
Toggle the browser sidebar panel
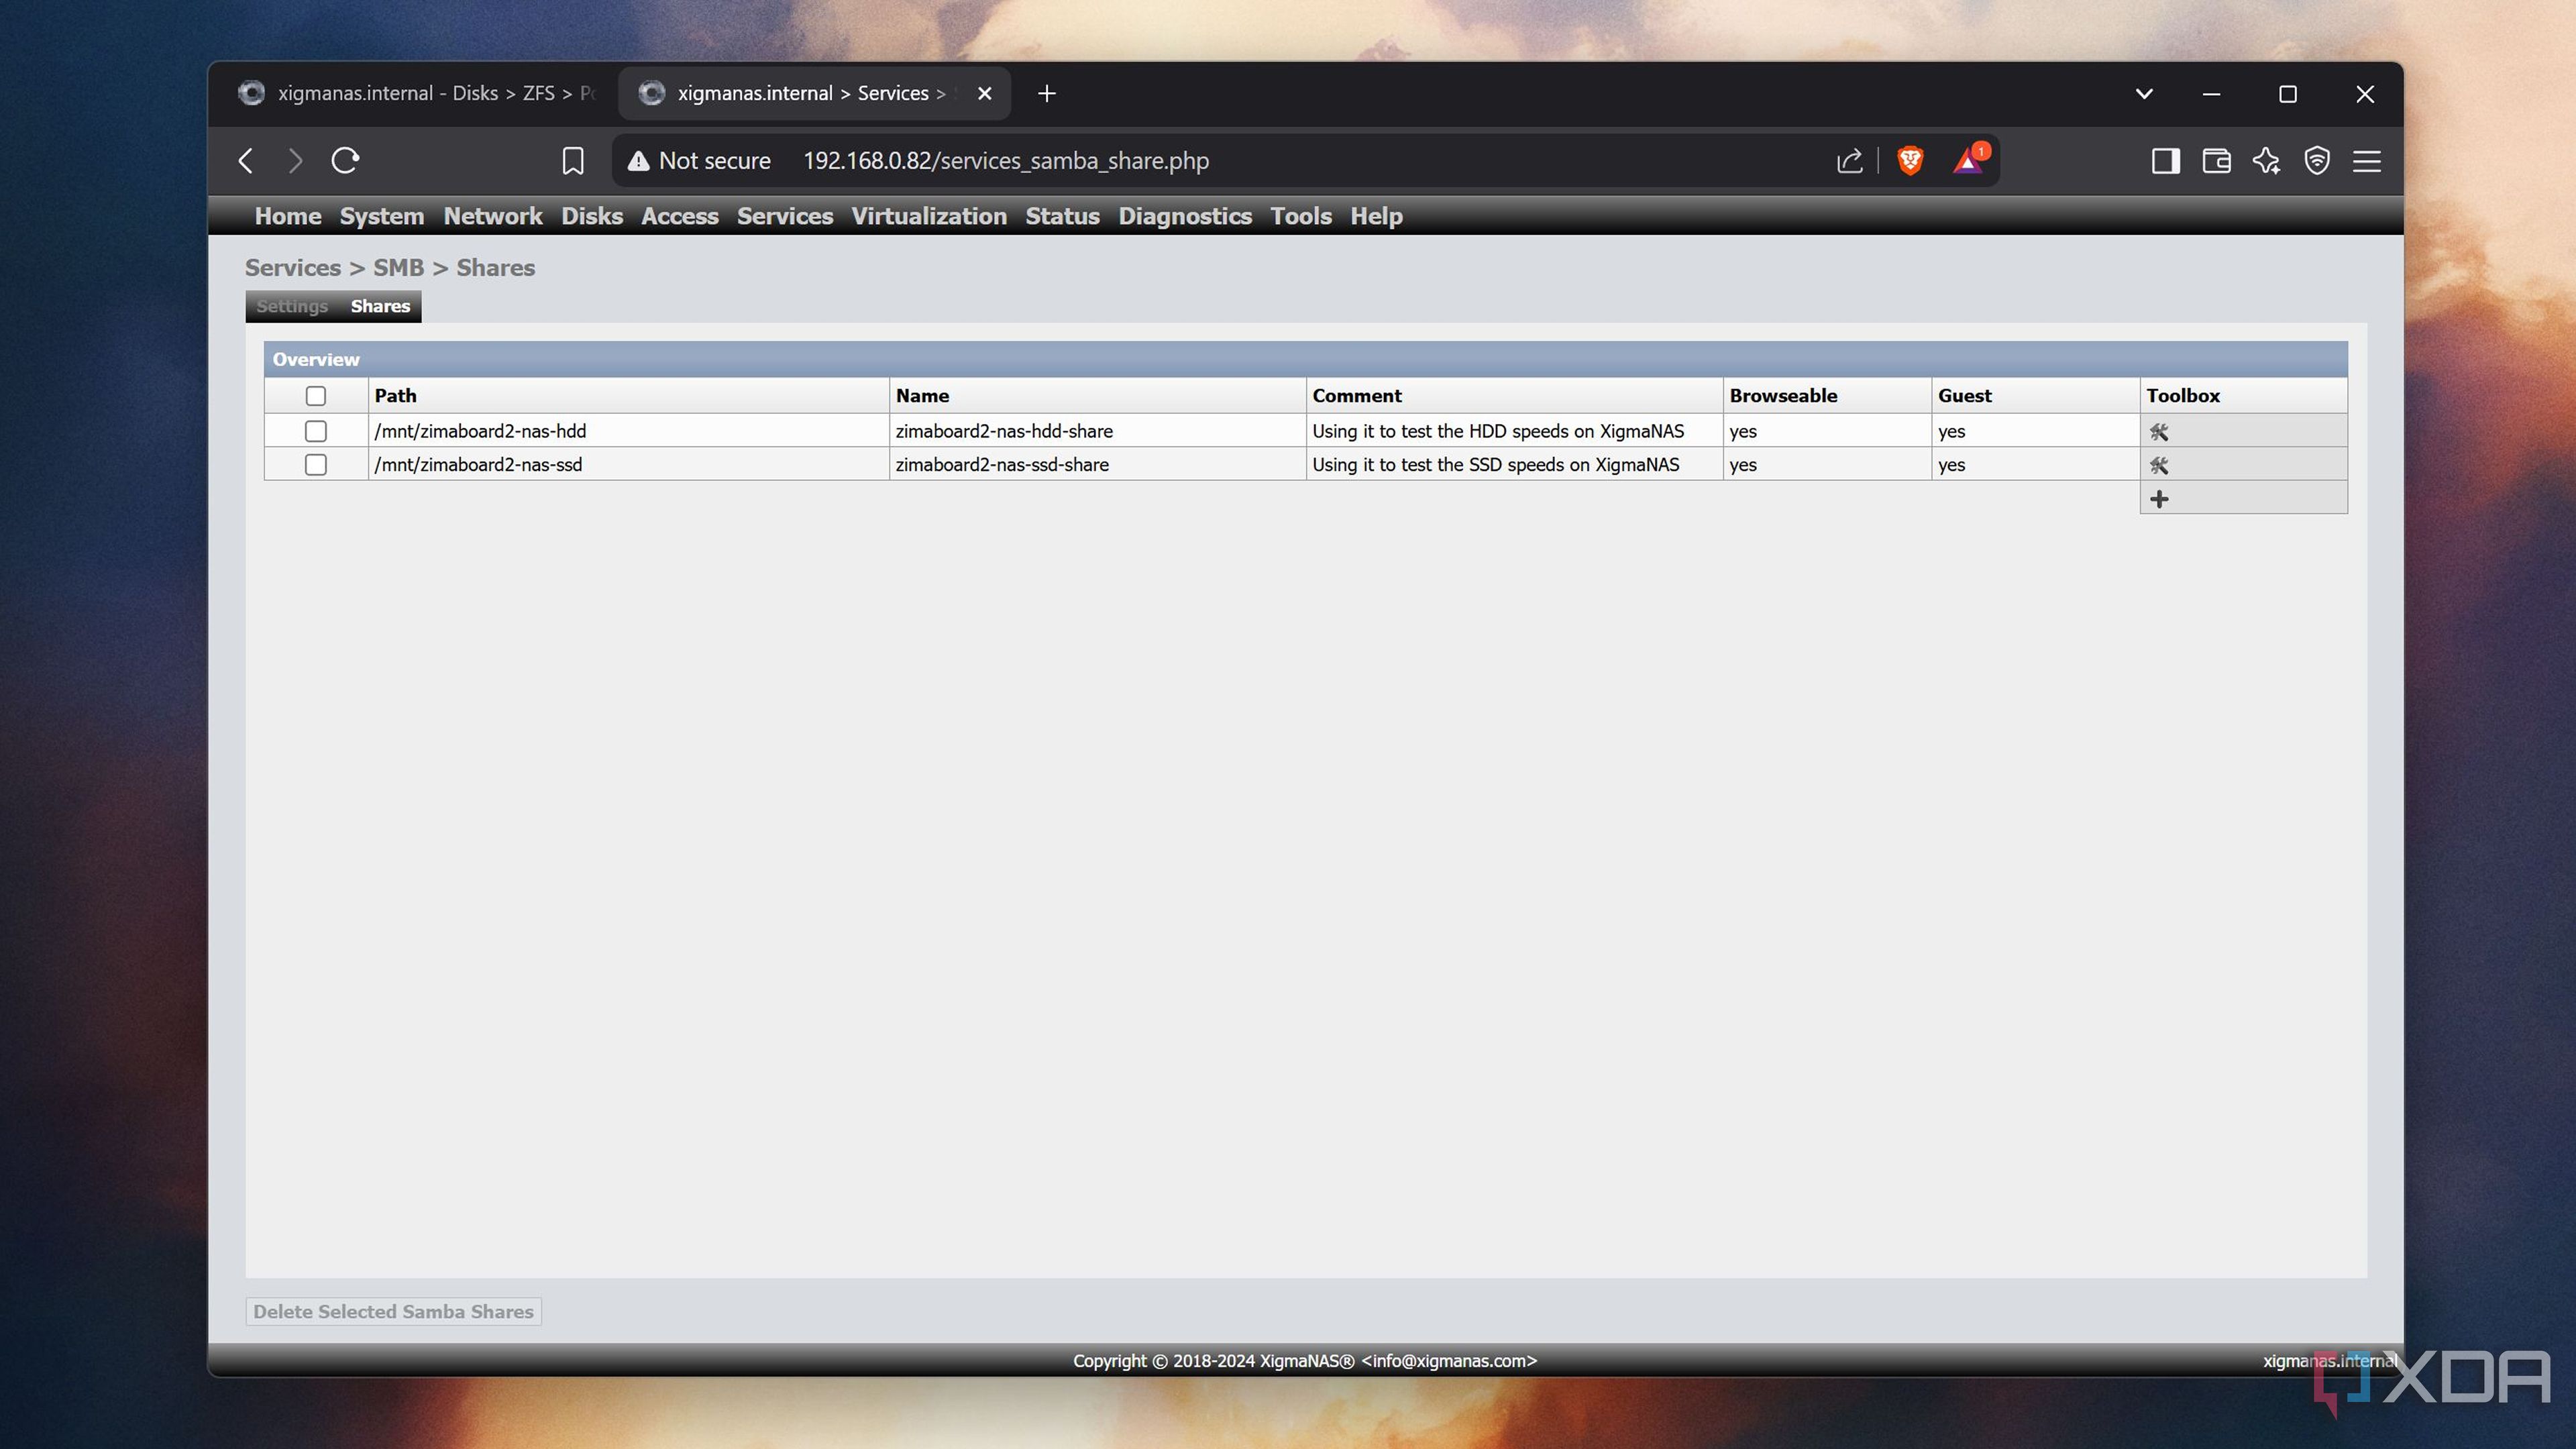pos(2165,161)
